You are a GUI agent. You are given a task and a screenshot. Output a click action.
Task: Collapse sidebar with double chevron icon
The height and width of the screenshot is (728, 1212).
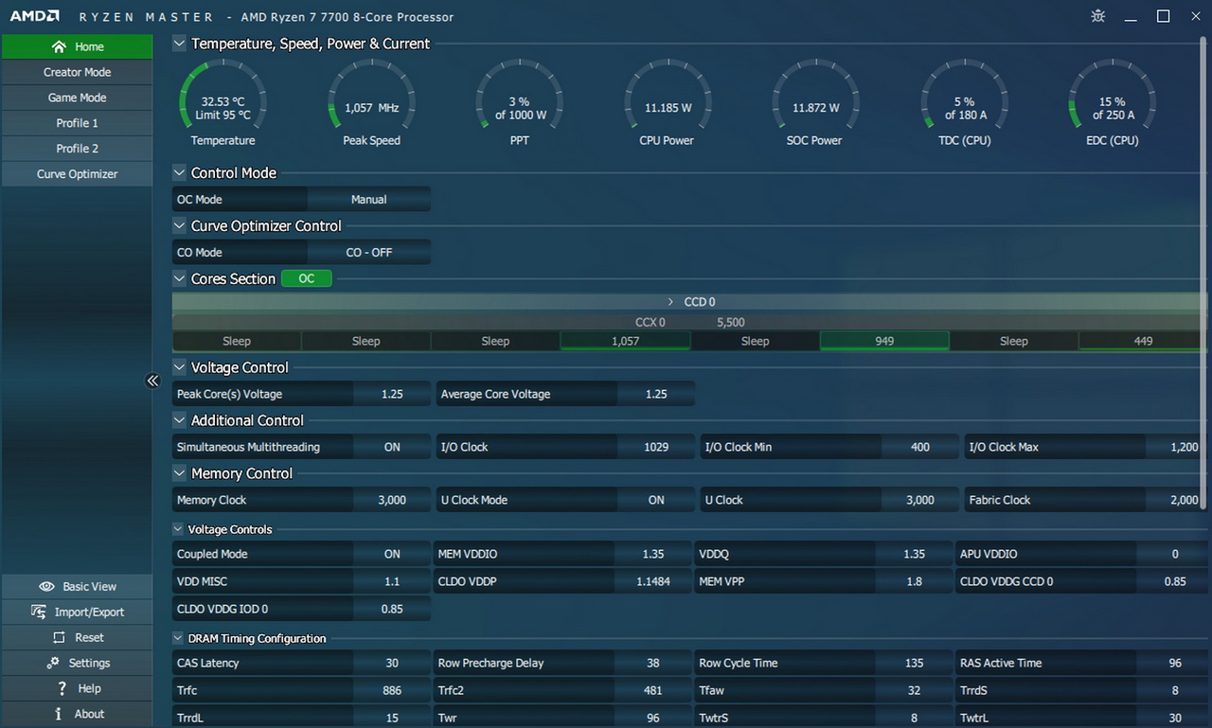(x=152, y=381)
